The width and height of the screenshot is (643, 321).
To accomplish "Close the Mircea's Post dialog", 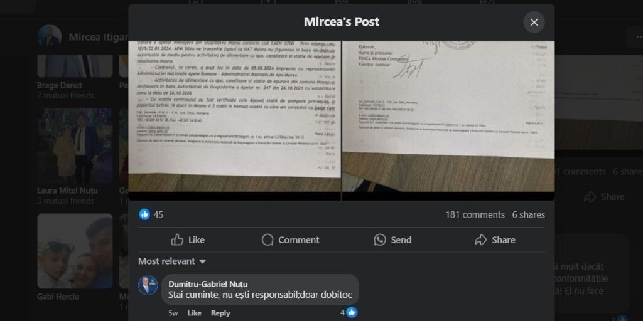I will (x=534, y=23).
